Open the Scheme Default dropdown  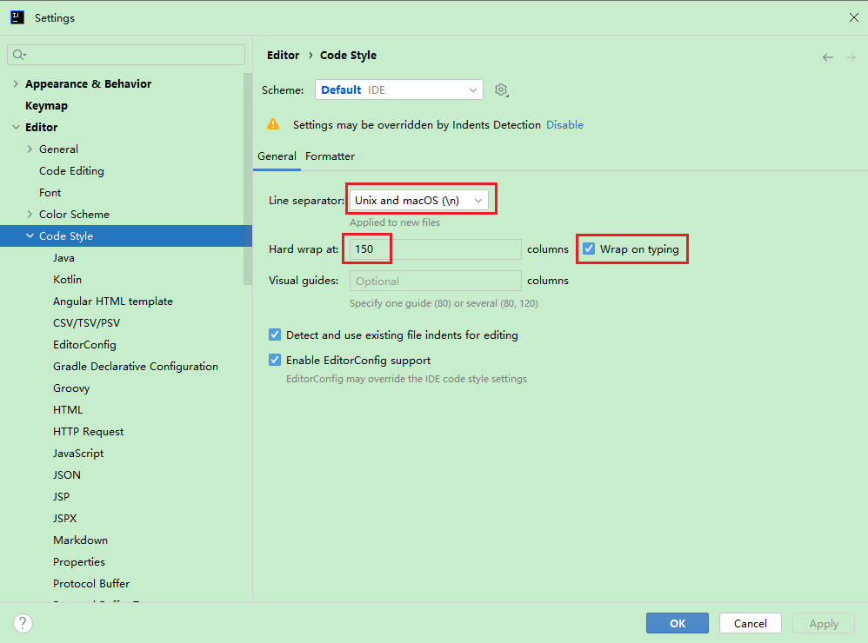tap(398, 90)
